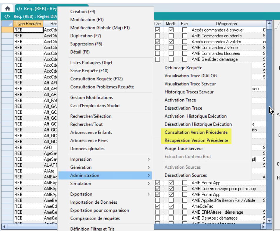This screenshot has height=231, width=280.
Task: Click the horizontal scrollbar left arrow
Action: pyautogui.click(x=4, y=227)
